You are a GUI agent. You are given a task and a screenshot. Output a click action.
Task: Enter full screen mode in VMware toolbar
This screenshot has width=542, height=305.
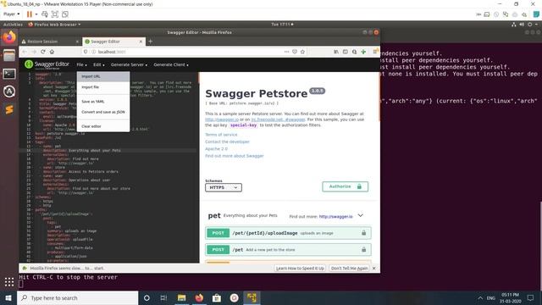pyautogui.click(x=54, y=14)
